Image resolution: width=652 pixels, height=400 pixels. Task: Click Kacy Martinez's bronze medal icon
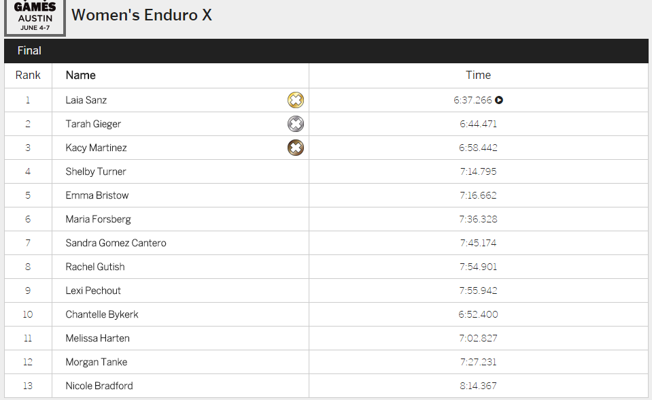[296, 148]
